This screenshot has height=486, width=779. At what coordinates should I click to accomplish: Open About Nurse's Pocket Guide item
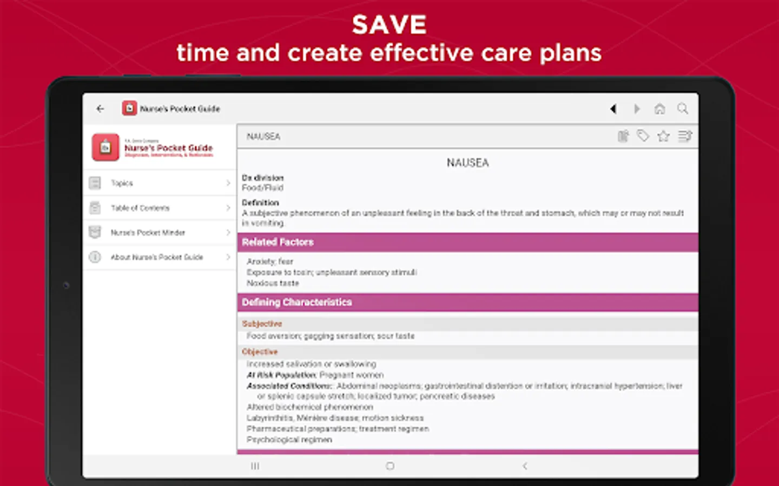point(160,257)
